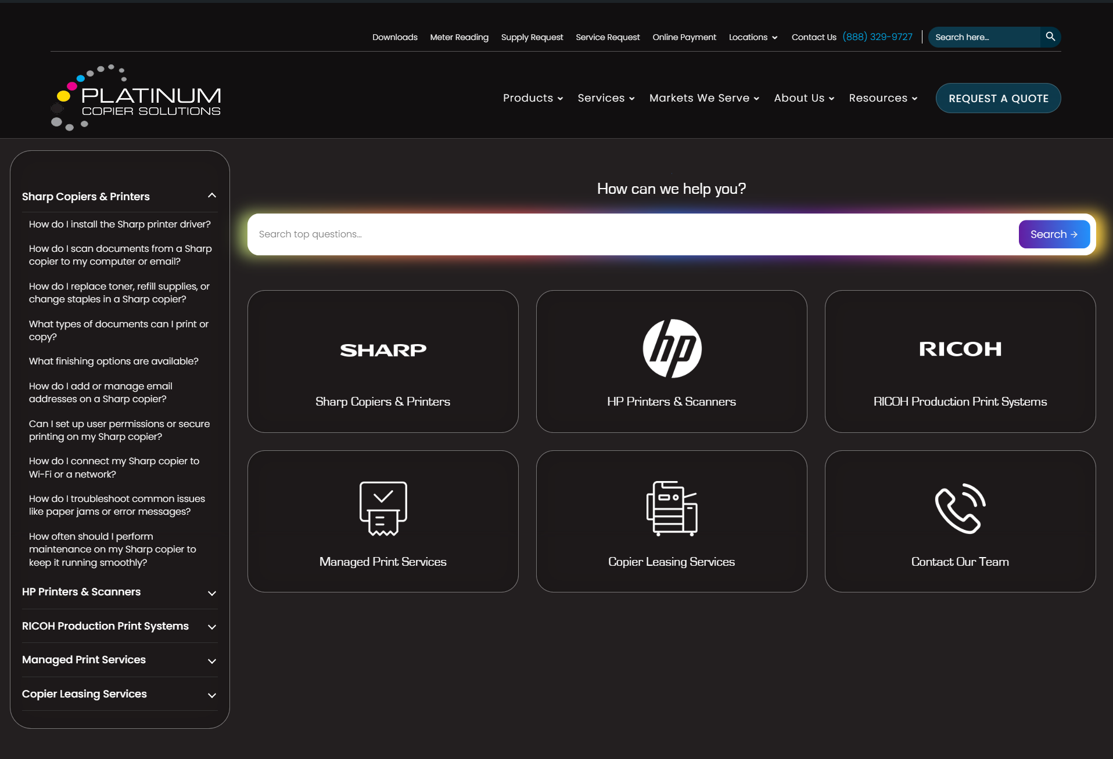1113x759 pixels.
Task: Open 'How do I connect my Sharp copier to Wi-Fi' question
Action: (x=114, y=468)
